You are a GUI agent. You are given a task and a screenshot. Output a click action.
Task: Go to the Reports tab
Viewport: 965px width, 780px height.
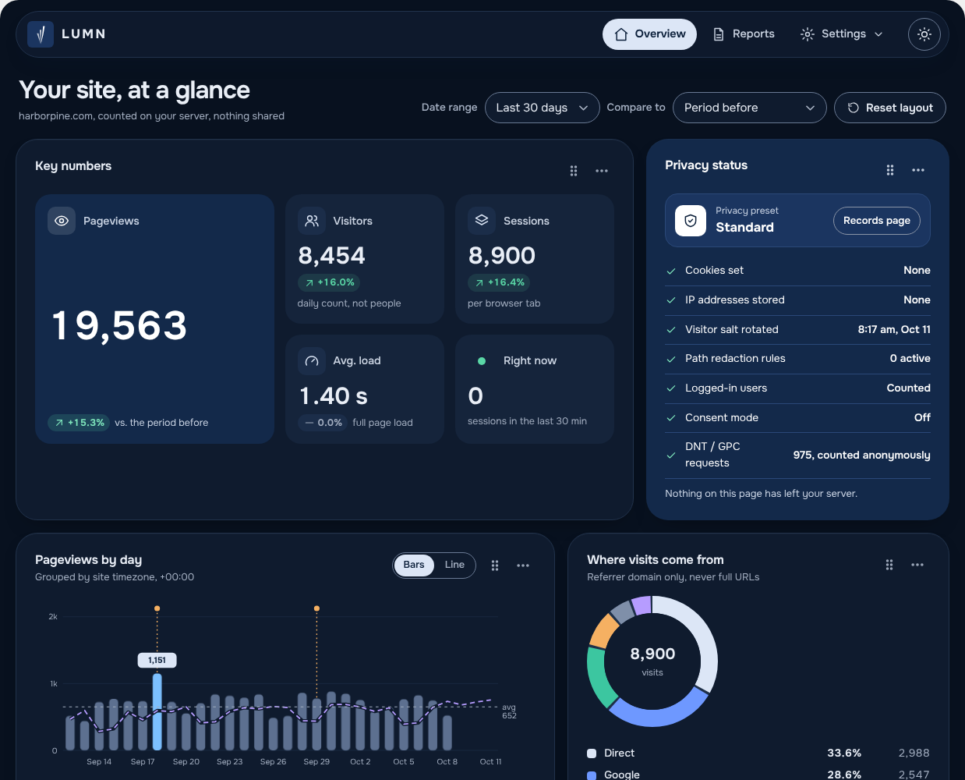click(x=744, y=34)
